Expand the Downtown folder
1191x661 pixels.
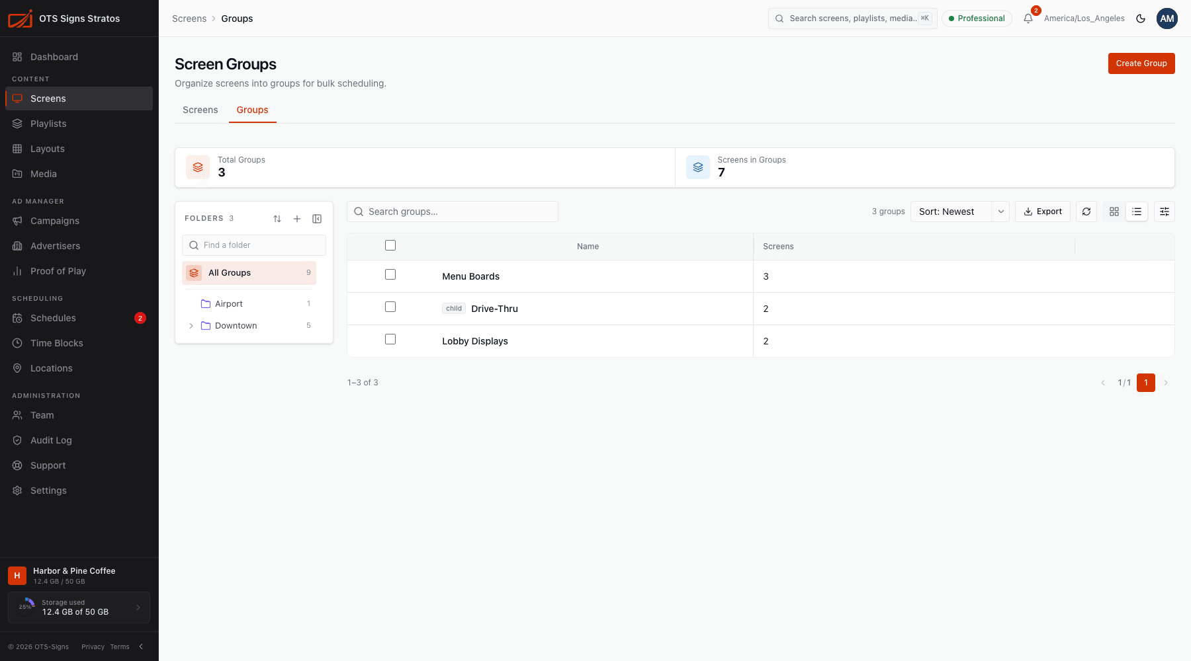coord(191,326)
